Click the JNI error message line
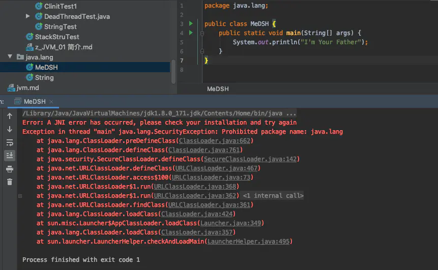Image resolution: width=438 pixels, height=270 pixels. (x=160, y=123)
